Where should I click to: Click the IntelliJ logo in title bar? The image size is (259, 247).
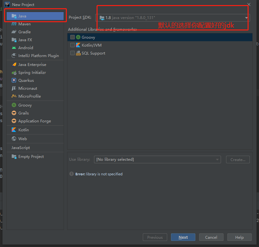[x=7, y=4]
